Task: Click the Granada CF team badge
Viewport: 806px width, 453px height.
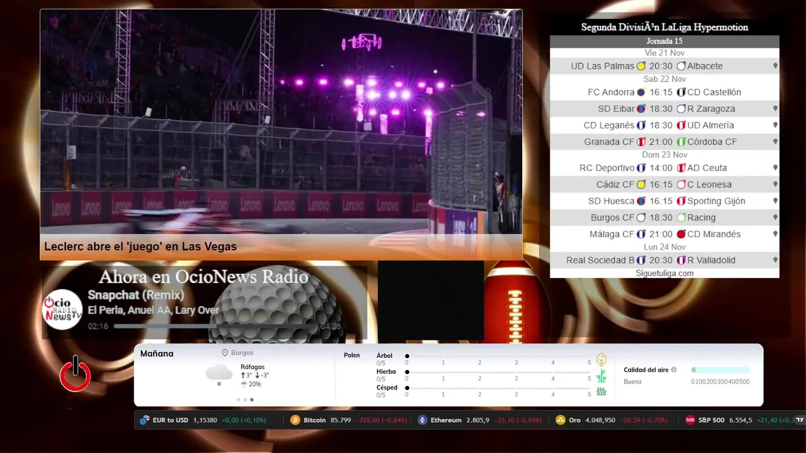Action: click(641, 142)
